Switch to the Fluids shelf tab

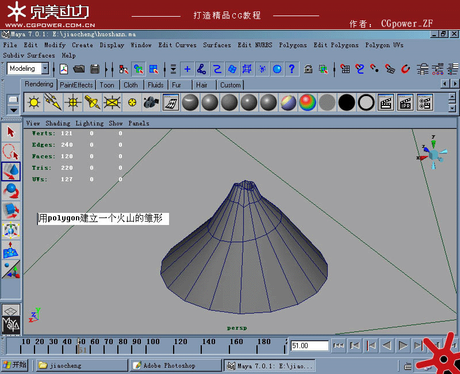pyautogui.click(x=155, y=85)
